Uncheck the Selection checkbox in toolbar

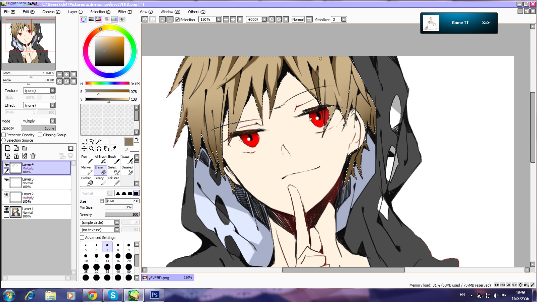(178, 20)
